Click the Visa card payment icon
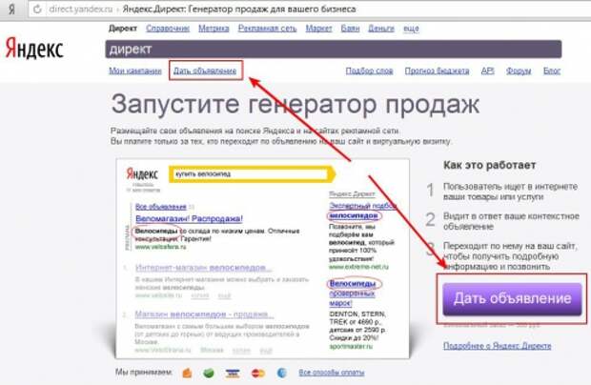The width and height of the screenshot is (591, 385). click(x=233, y=373)
